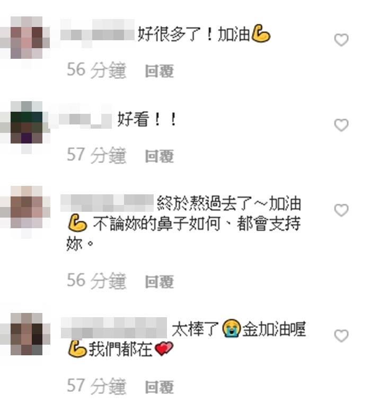Like the comment 太棒了 金加油喔
This screenshot has width=371, height=413.
coord(341,336)
